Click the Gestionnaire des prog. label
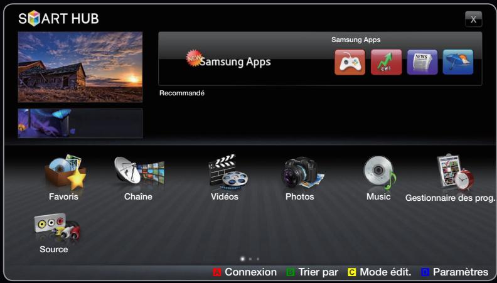Viewport: 497px width, 283px height. point(450,198)
